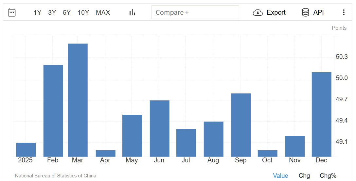Click the API text label
The image size is (356, 181).
coord(318,12)
